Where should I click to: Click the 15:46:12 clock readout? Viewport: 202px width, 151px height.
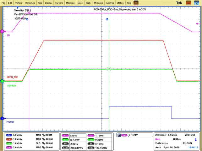[193, 148]
